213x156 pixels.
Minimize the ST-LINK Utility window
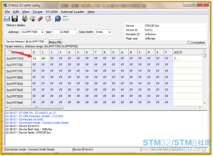pos(187,4)
